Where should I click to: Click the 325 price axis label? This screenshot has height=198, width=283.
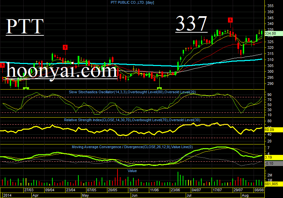pyautogui.click(x=271, y=42)
